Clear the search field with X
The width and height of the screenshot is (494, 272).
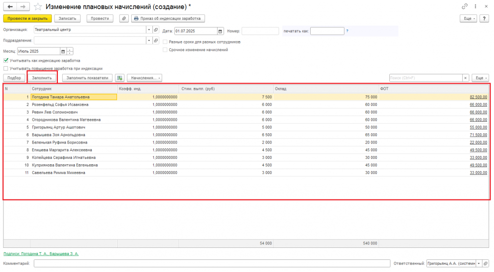click(466, 78)
